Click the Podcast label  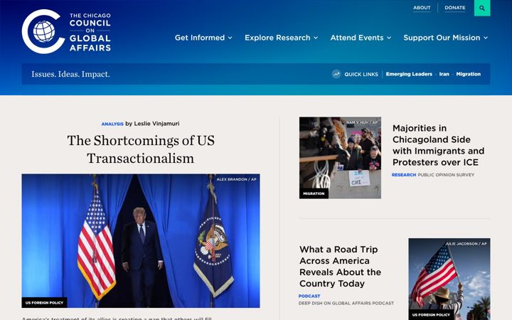(309, 296)
